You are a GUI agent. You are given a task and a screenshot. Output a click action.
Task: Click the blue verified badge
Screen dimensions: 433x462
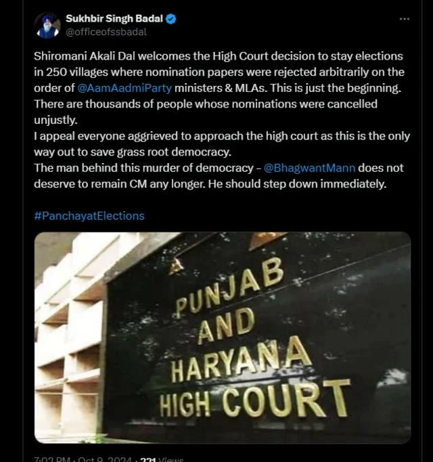171,19
